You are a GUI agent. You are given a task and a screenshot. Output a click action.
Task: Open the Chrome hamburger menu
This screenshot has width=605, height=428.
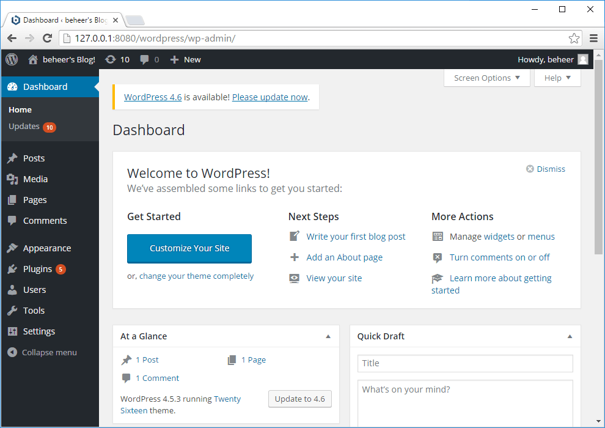click(593, 38)
